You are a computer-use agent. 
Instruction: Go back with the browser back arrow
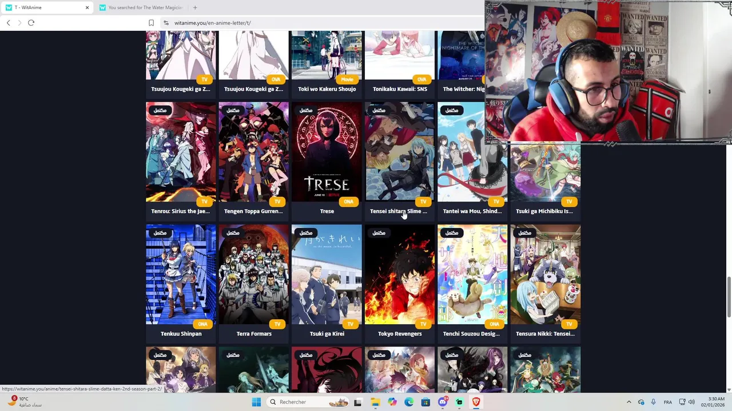click(9, 23)
